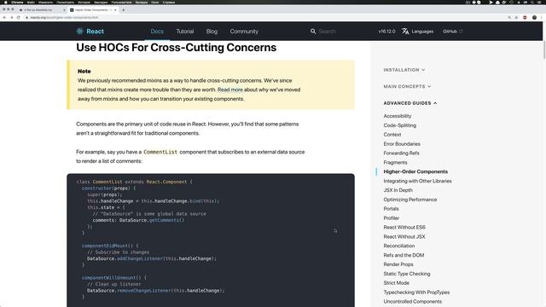Open Integrating with Other Libraries
The width and height of the screenshot is (546, 307).
coord(417,181)
